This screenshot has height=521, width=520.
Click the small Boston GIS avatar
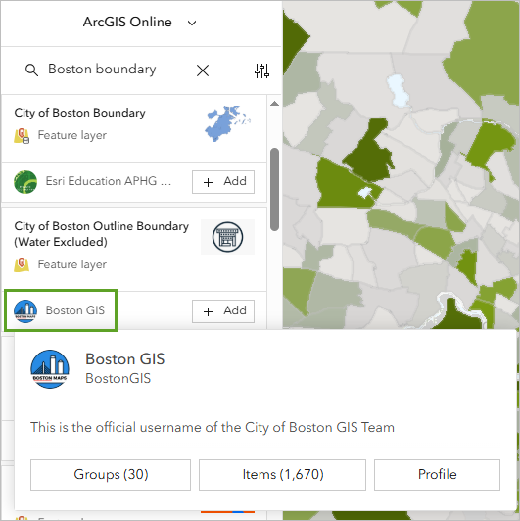pyautogui.click(x=25, y=311)
